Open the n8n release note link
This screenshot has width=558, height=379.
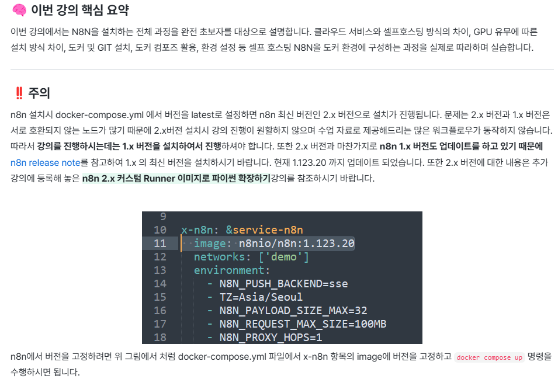pos(46,162)
